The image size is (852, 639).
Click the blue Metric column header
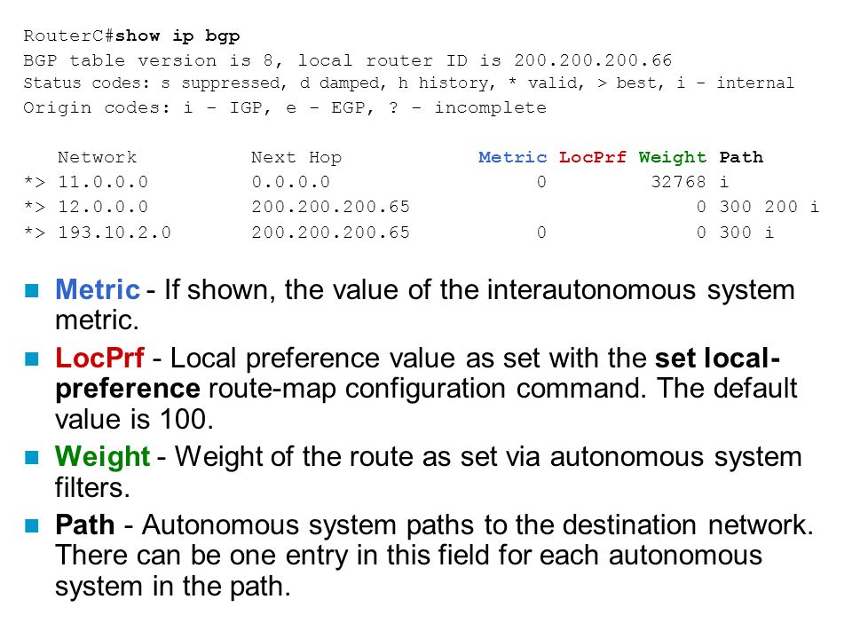coord(512,158)
